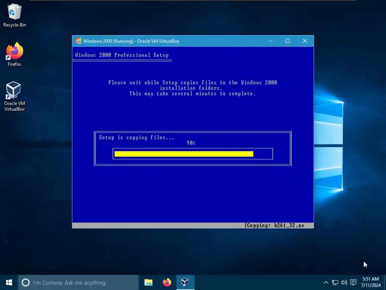Open the Action Center notifications icon
Screen dimensions: 386x290
(x=353, y=282)
